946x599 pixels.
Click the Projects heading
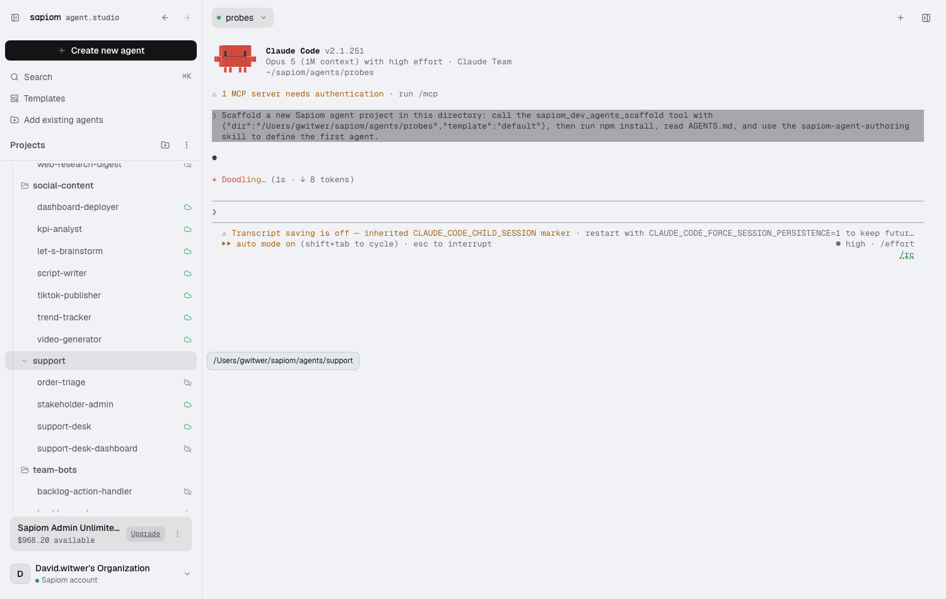point(28,145)
